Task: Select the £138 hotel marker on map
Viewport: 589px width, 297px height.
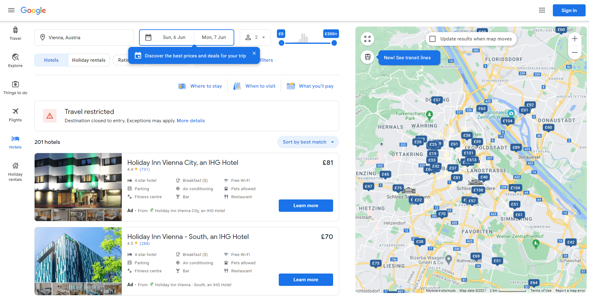Action: pyautogui.click(x=478, y=190)
